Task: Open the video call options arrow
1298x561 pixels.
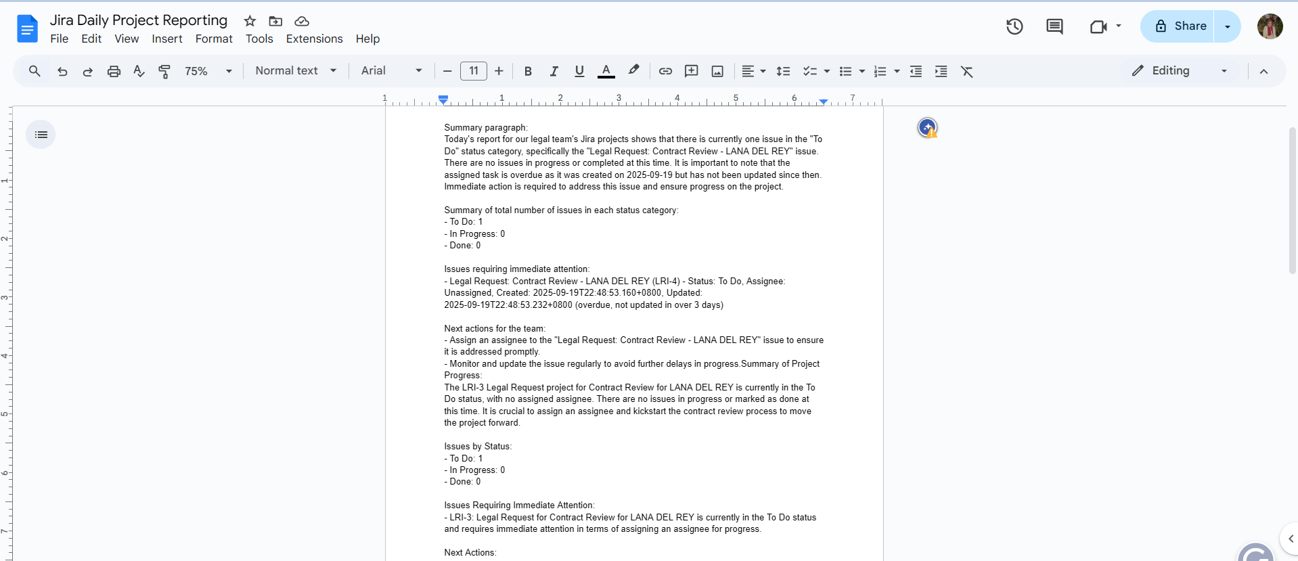Action: click(1119, 26)
